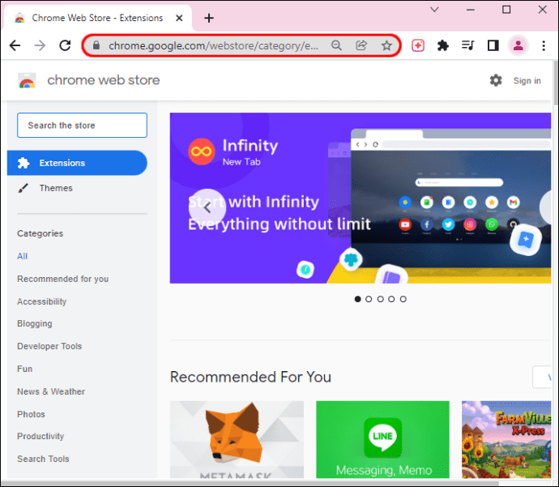
Task: Select Themes in the sidebar
Action: click(x=56, y=188)
